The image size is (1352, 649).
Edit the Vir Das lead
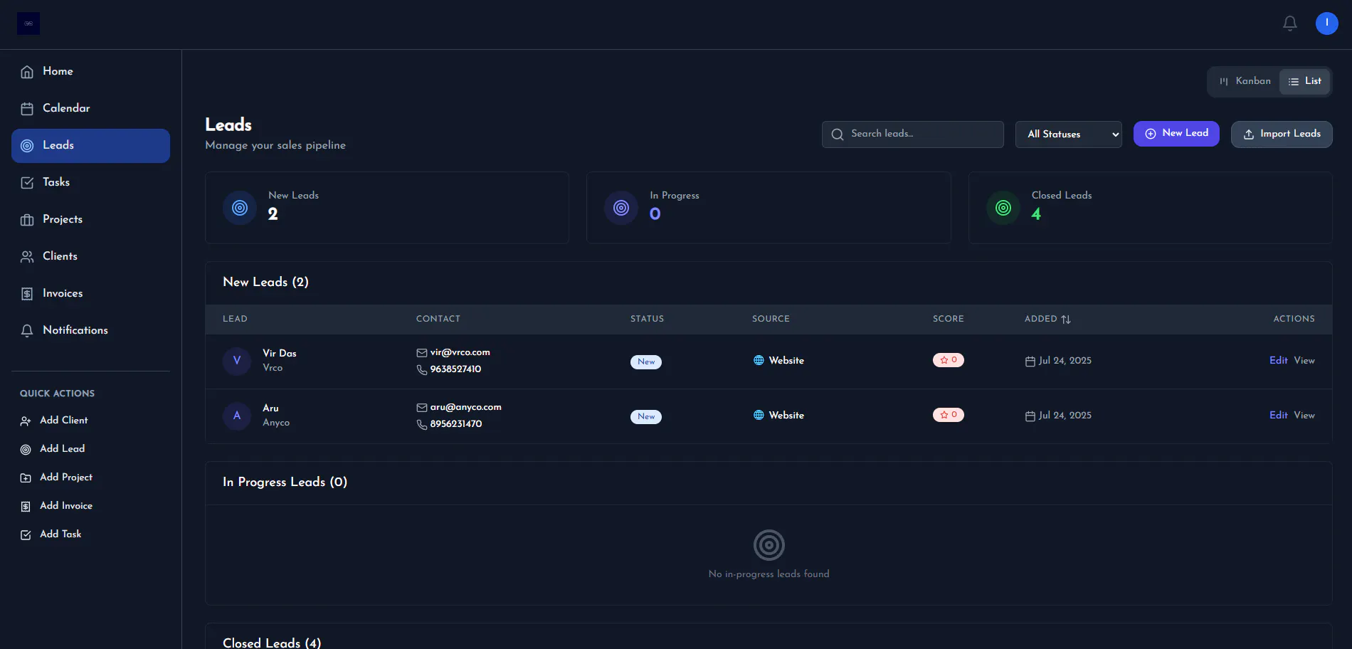(x=1278, y=361)
